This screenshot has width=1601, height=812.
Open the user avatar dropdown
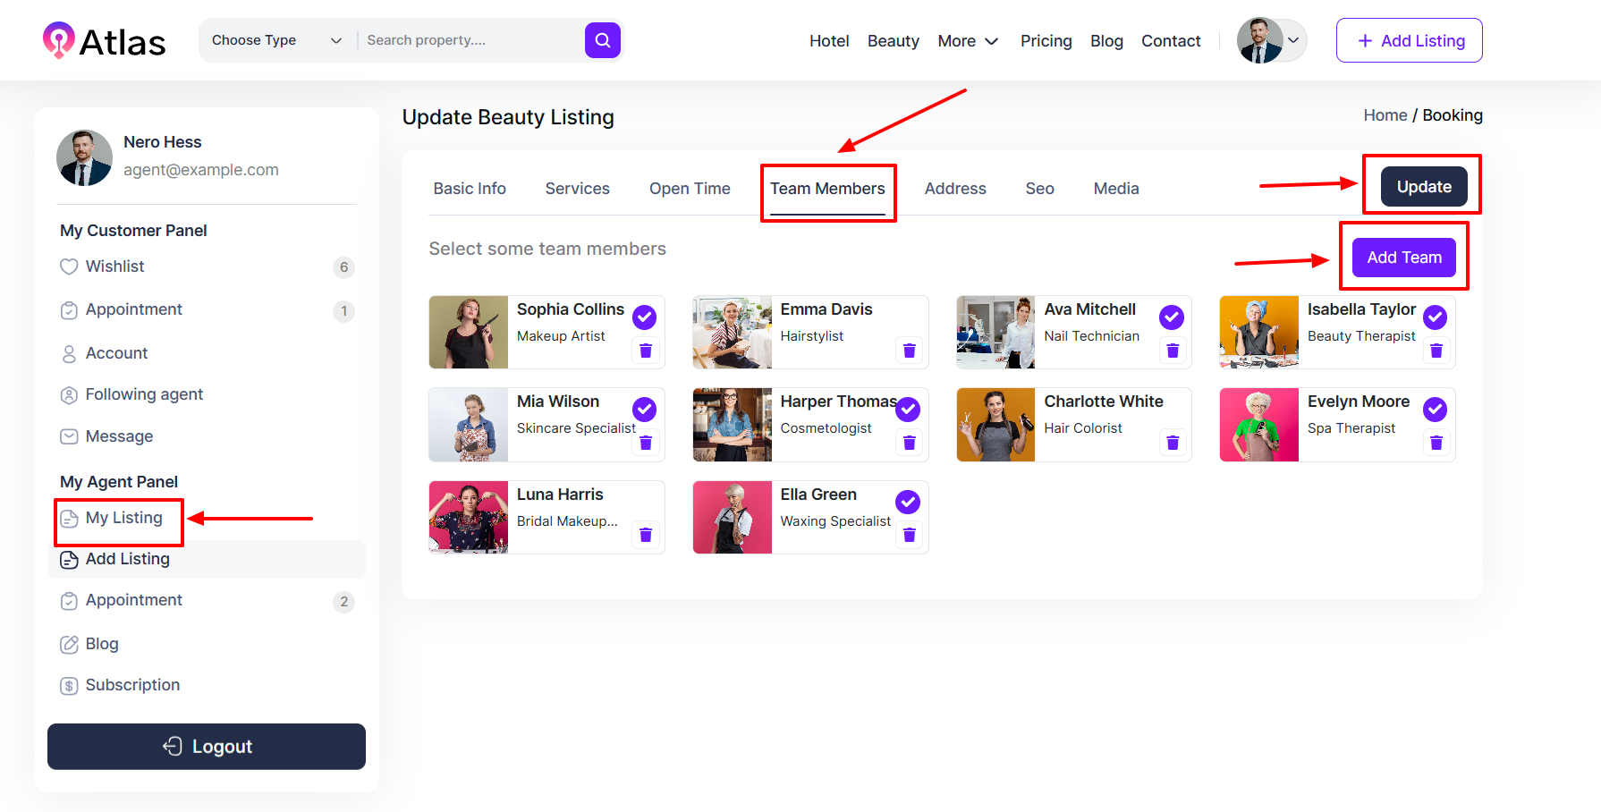1271,40
